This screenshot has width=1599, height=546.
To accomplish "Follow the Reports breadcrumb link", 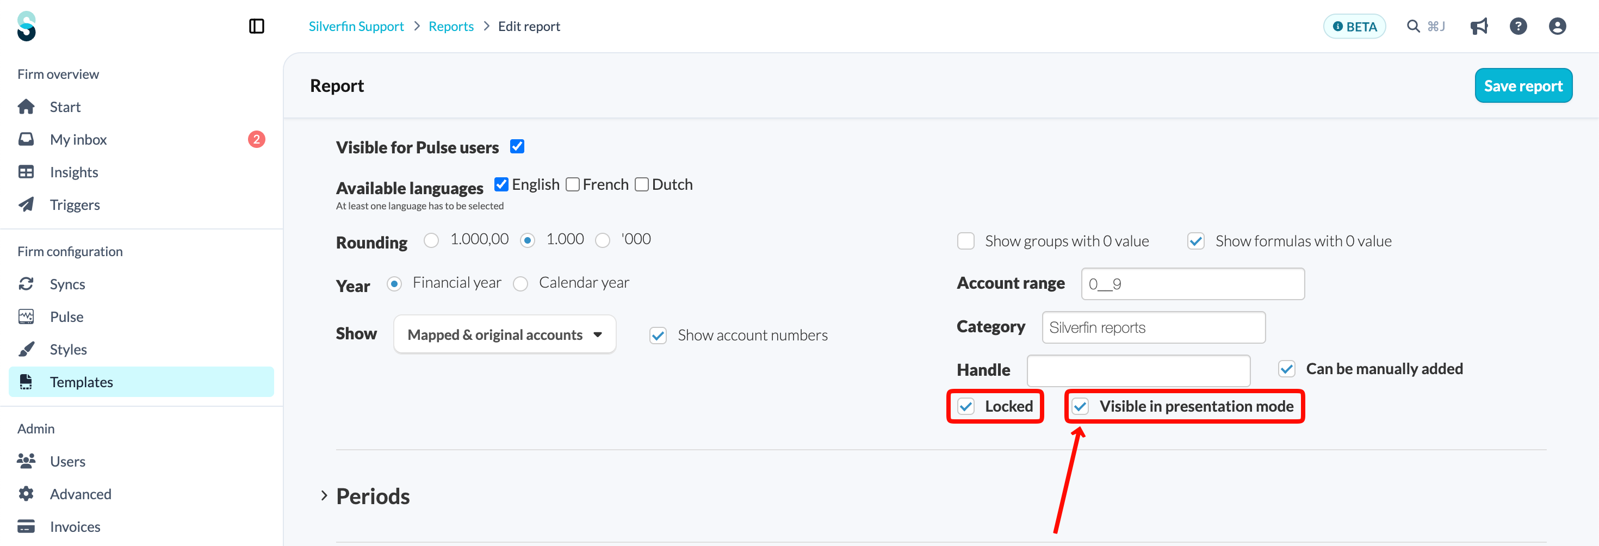I will pos(451,26).
